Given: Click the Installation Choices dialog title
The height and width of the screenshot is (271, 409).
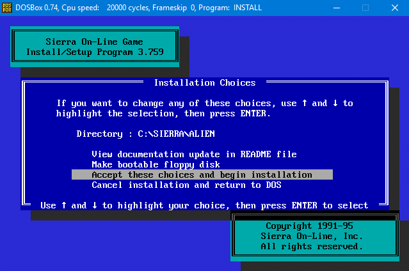Looking at the screenshot, I should pos(205,83).
